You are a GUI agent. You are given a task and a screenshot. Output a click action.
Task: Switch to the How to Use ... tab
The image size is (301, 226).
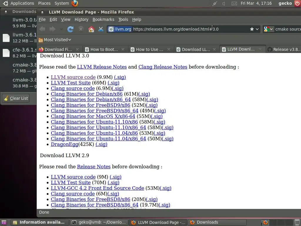(x=148, y=49)
